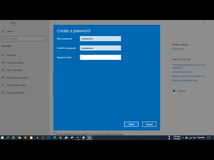Open the orange app in taskbar
This screenshot has width=214, height=160.
25,138
